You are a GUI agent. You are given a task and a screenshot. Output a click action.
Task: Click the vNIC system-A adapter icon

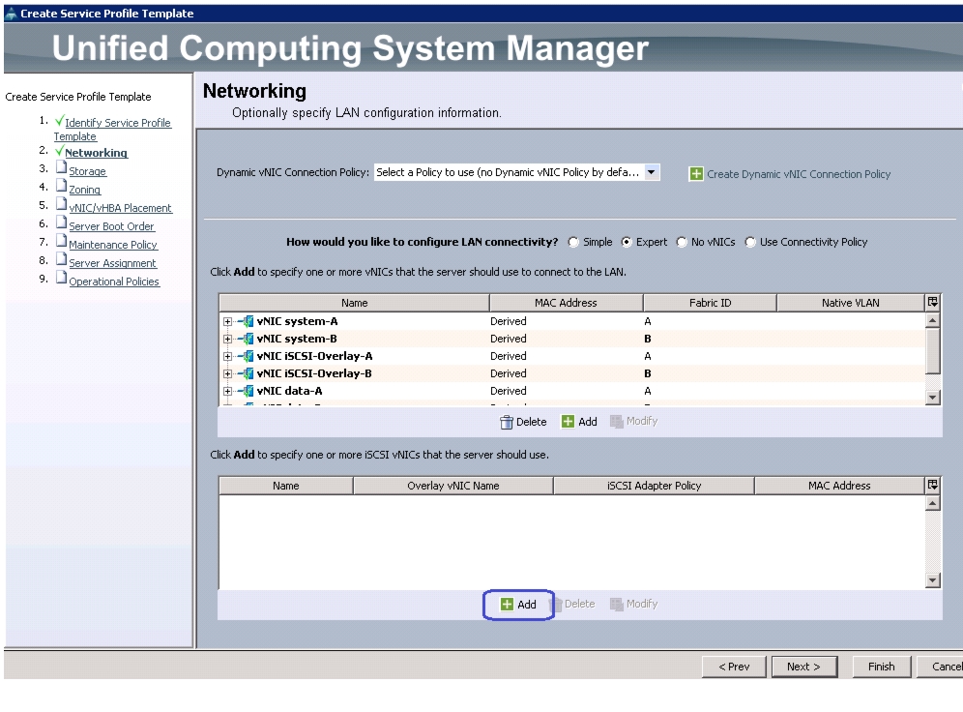pos(247,321)
